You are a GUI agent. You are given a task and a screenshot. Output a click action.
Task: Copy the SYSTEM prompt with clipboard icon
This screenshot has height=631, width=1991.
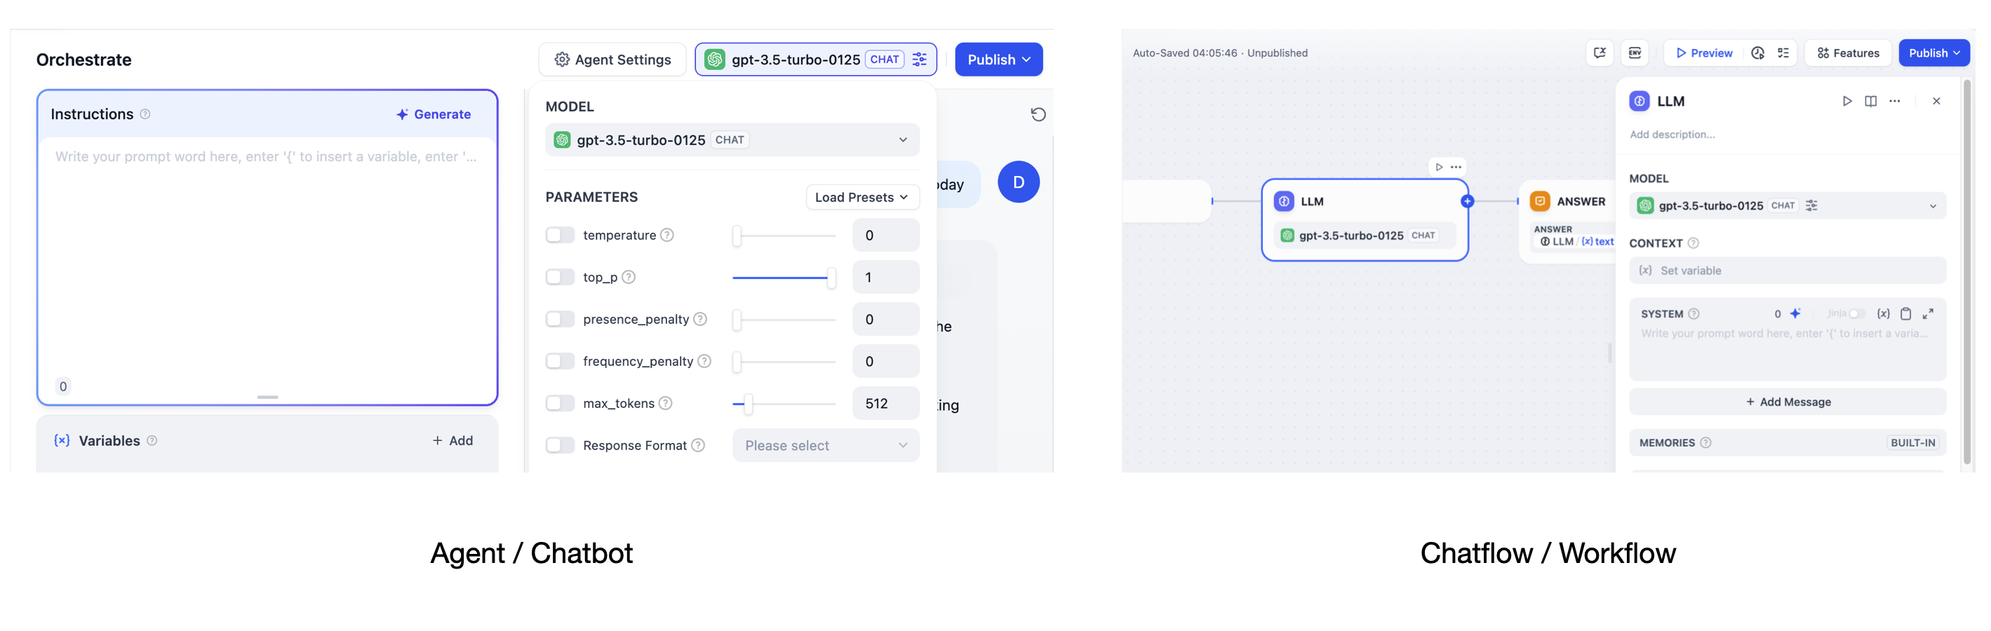pos(1906,313)
